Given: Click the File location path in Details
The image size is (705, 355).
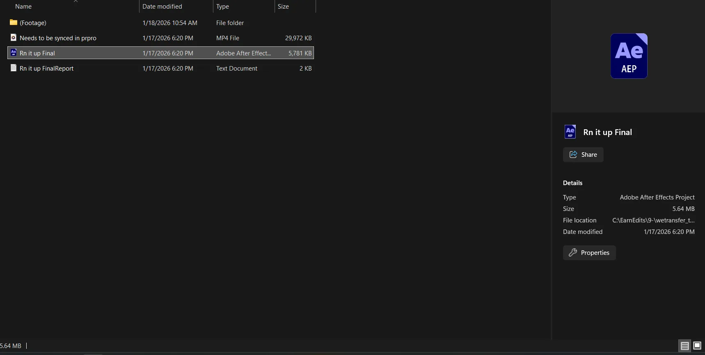Looking at the screenshot, I should point(653,220).
